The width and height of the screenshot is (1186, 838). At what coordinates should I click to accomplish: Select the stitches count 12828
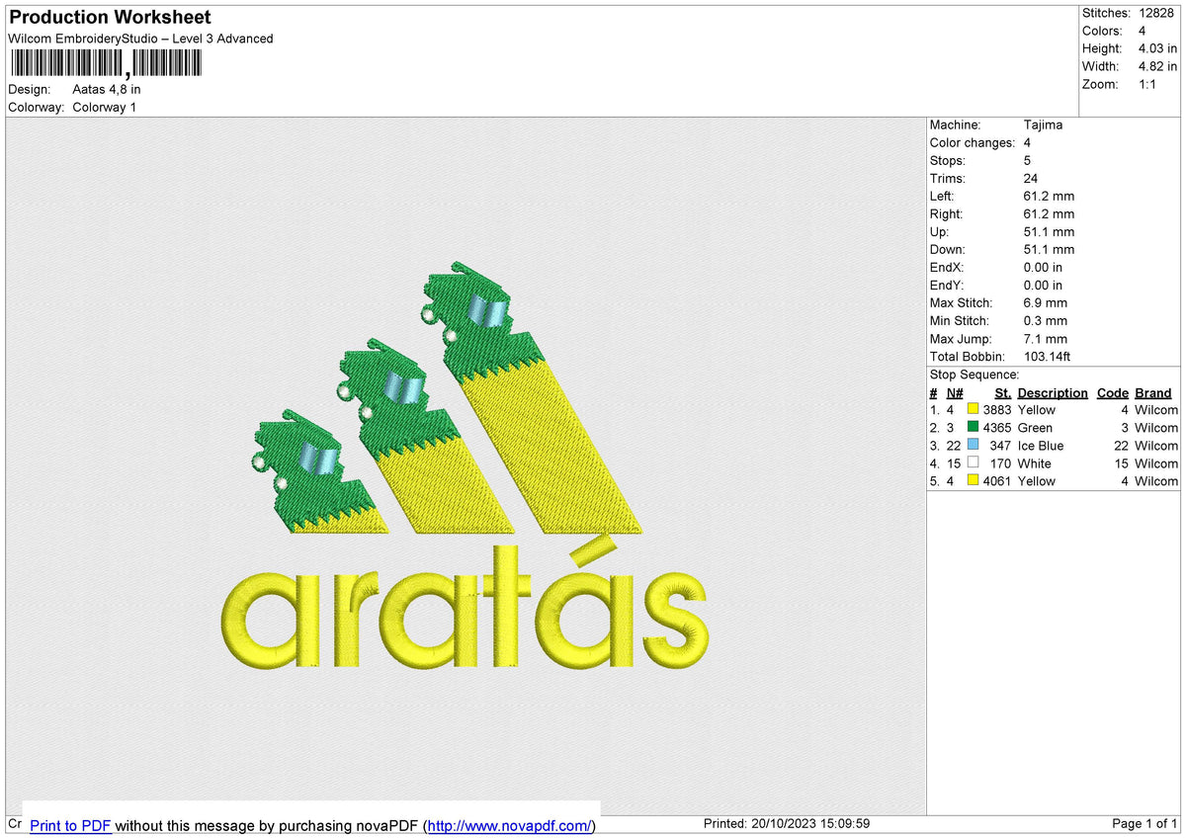tap(1157, 13)
